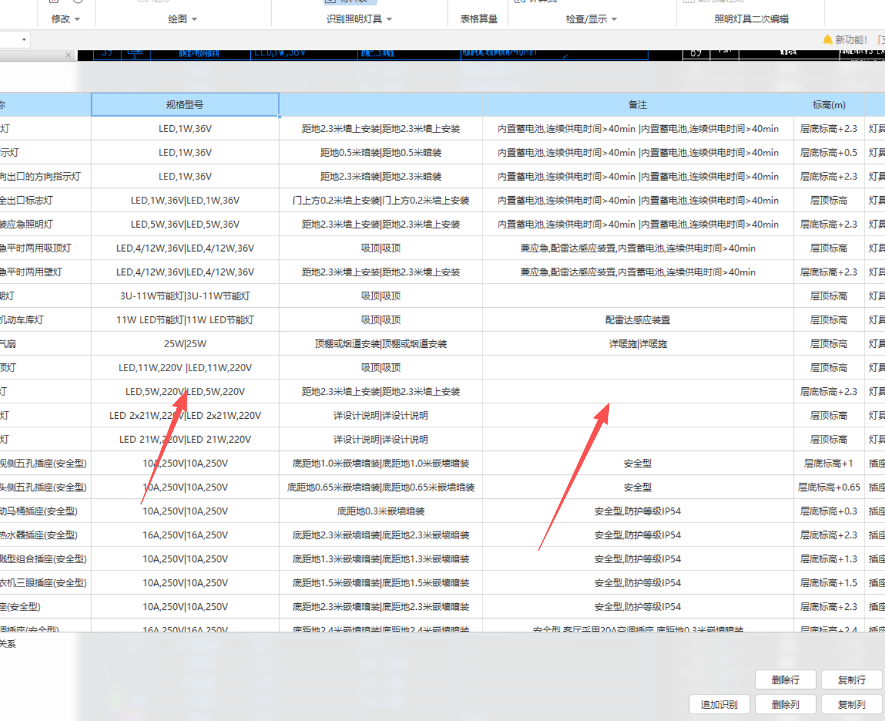Select the row name 衣机三眼插座(安全型)
This screenshot has height=721, width=885.
click(x=45, y=583)
